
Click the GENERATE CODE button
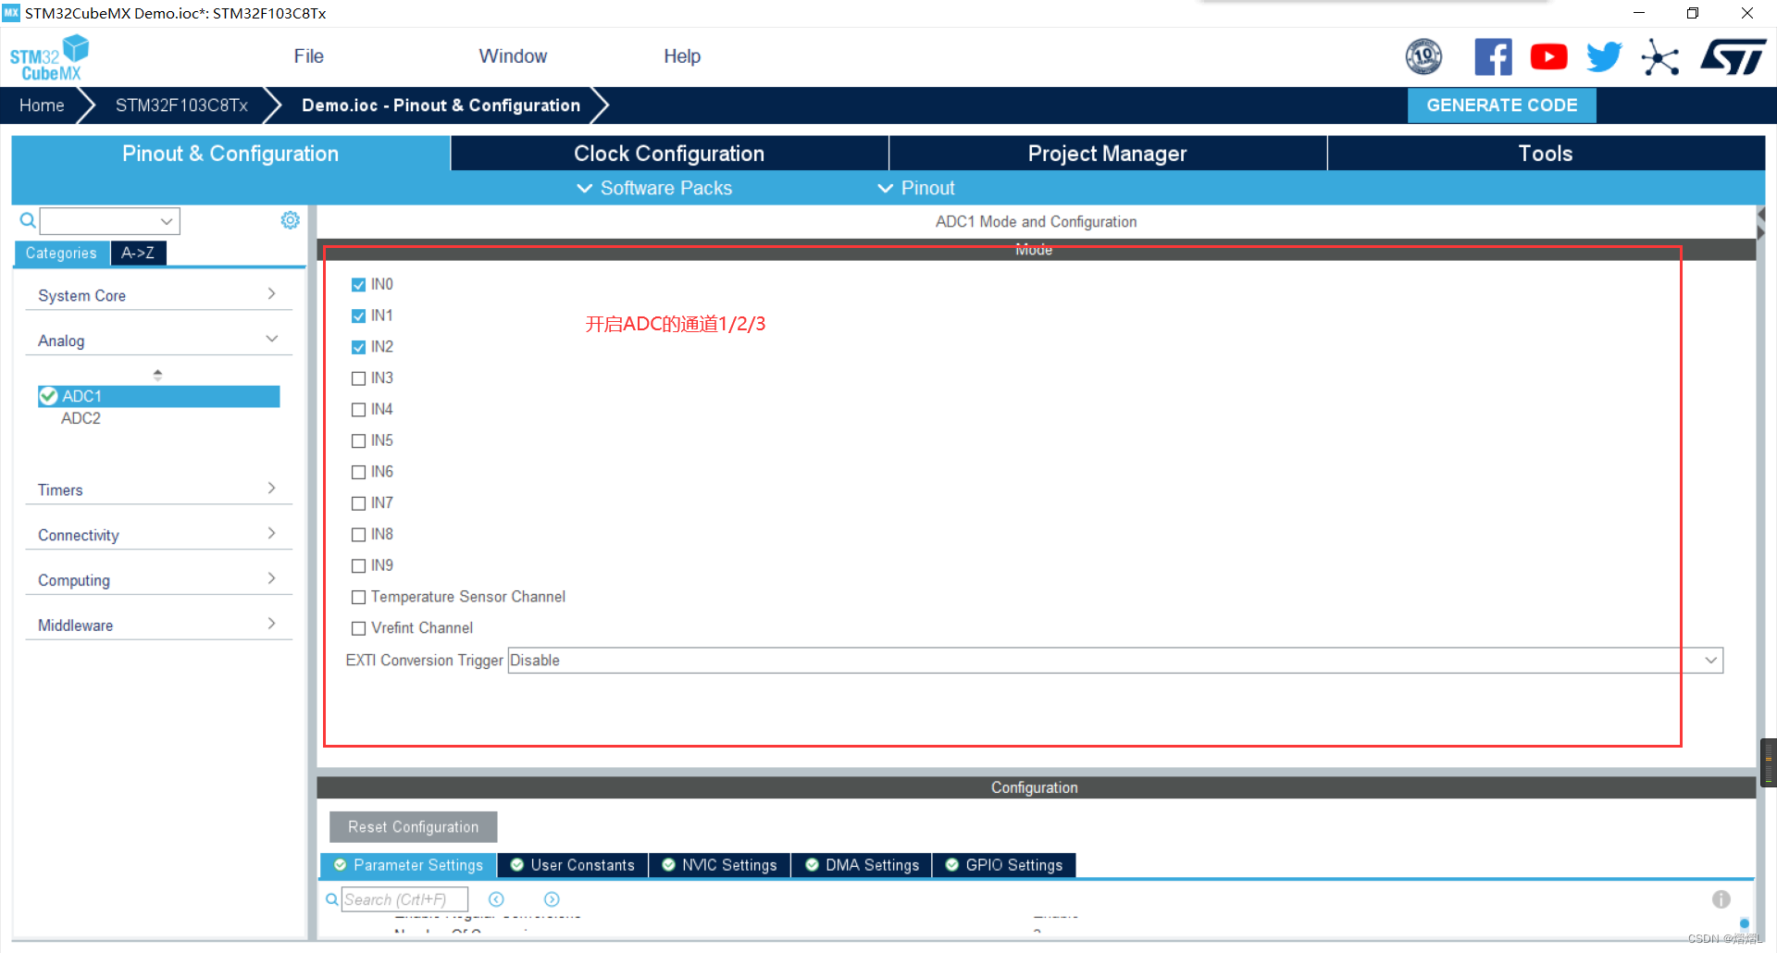pos(1501,105)
